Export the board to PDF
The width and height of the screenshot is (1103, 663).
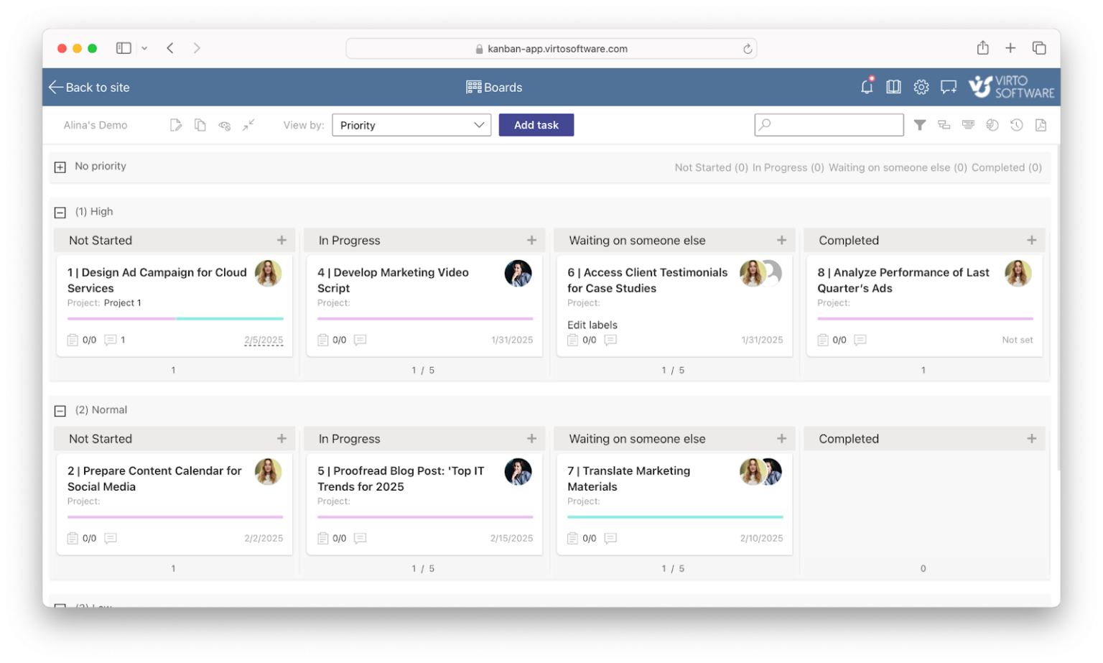pos(1041,124)
